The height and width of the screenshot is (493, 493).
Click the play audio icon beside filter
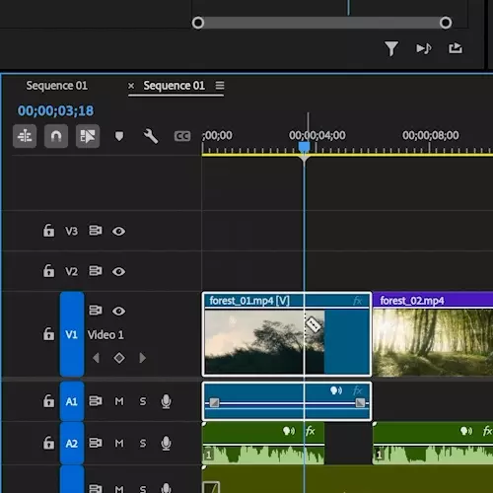point(424,48)
